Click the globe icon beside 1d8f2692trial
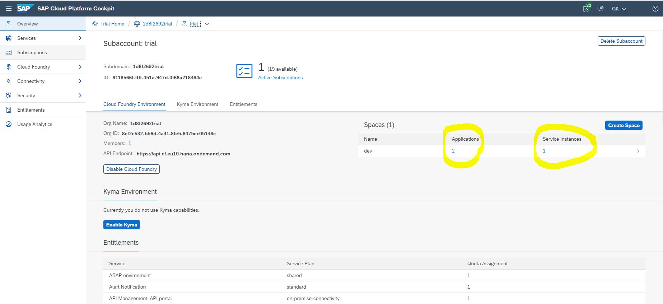Viewport: 663px width, 304px height. click(137, 24)
